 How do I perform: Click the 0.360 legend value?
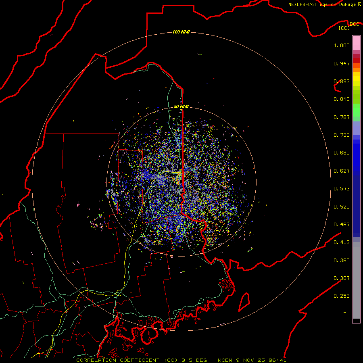pos(342,261)
